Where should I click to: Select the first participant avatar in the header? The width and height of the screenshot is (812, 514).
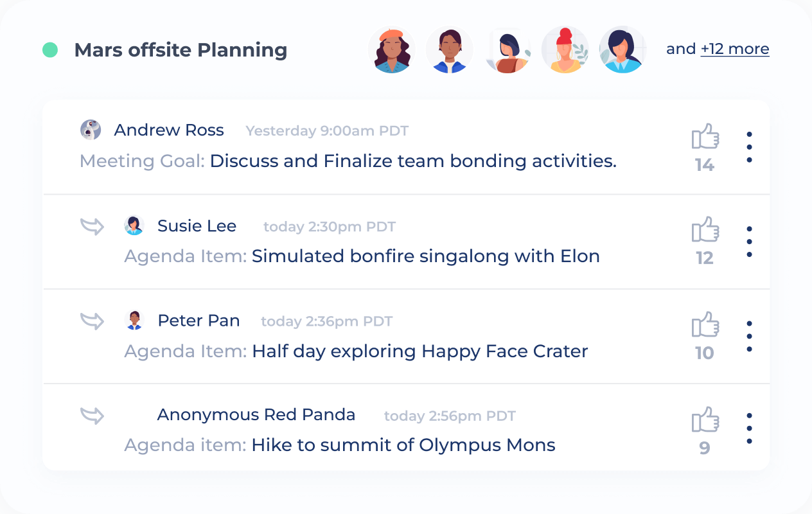click(x=391, y=49)
